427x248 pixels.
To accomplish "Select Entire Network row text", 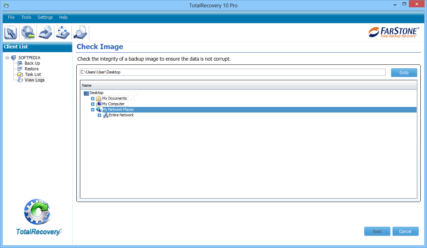I will [x=121, y=115].
